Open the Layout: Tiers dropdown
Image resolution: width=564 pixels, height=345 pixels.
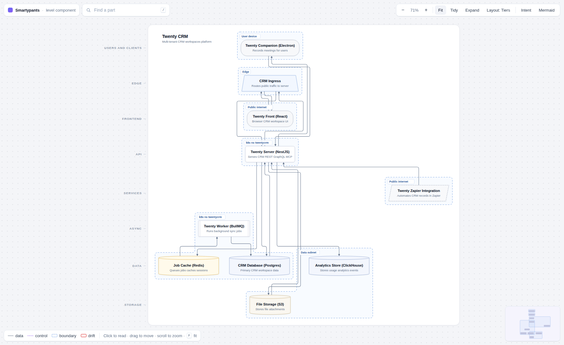pyautogui.click(x=498, y=10)
